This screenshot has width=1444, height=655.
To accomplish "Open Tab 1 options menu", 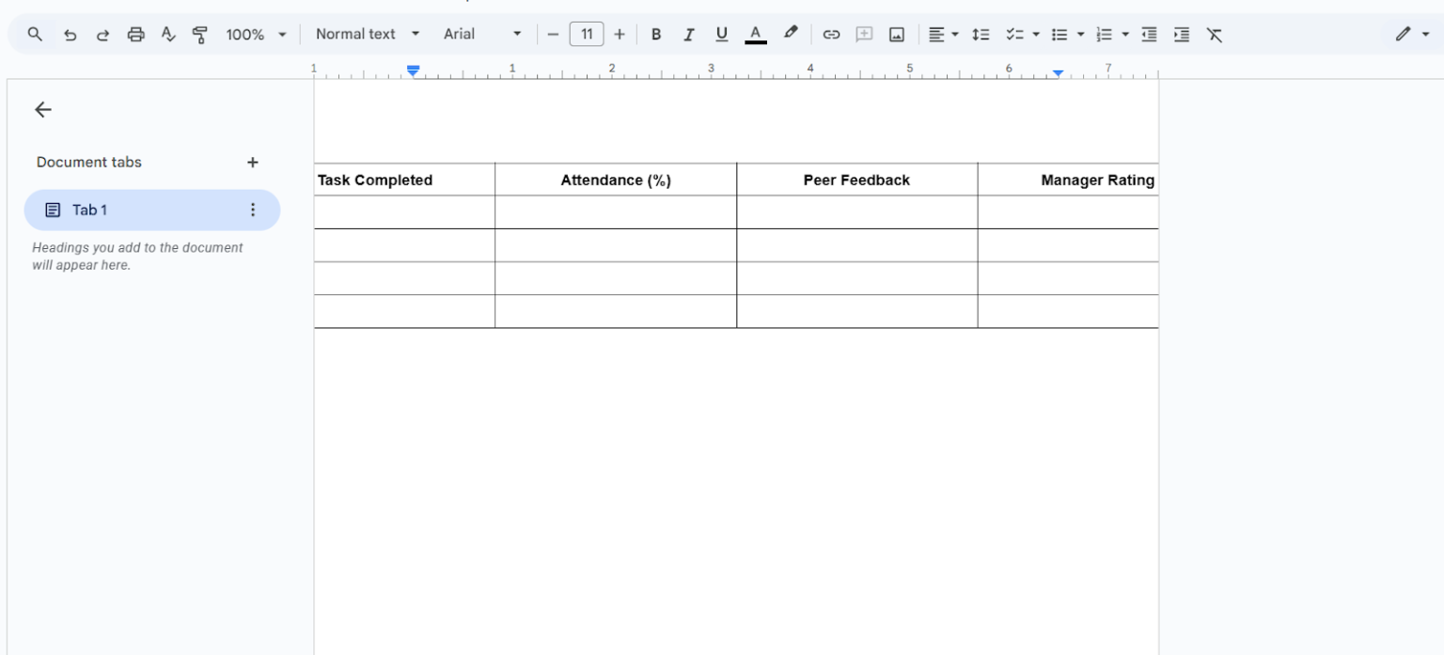I will coord(252,210).
